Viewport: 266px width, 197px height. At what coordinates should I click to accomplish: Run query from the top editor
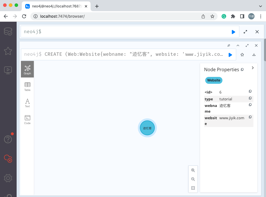pos(233,32)
